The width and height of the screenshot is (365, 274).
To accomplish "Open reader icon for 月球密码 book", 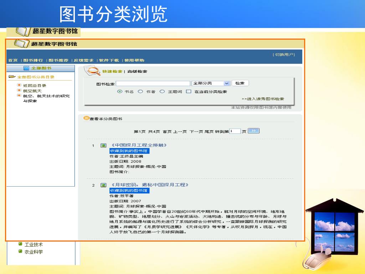I will point(103,185).
